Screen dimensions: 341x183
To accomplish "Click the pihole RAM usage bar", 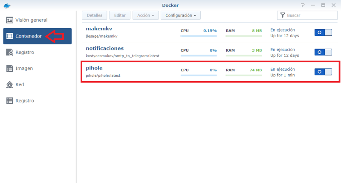I will click(244, 75).
